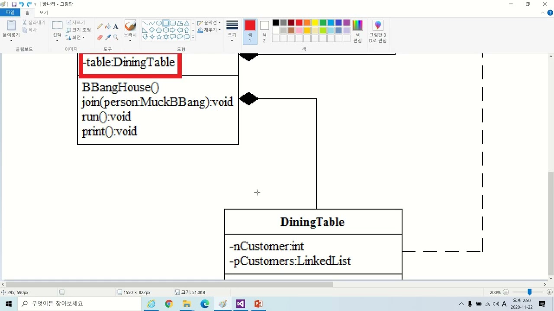Pick the Five-point star shape
The height and width of the screenshot is (311, 554).
pyautogui.click(x=159, y=37)
